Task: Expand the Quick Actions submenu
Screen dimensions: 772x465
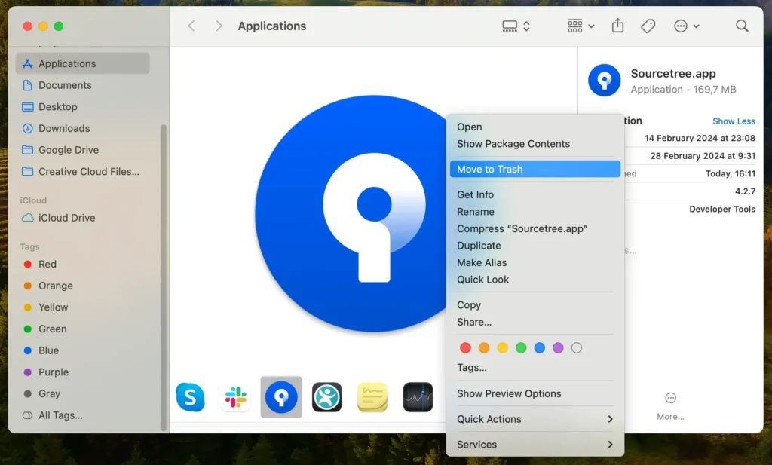Action: [x=535, y=420]
